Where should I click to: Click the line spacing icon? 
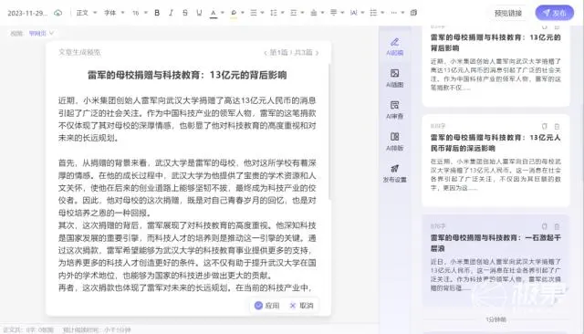tap(274, 13)
